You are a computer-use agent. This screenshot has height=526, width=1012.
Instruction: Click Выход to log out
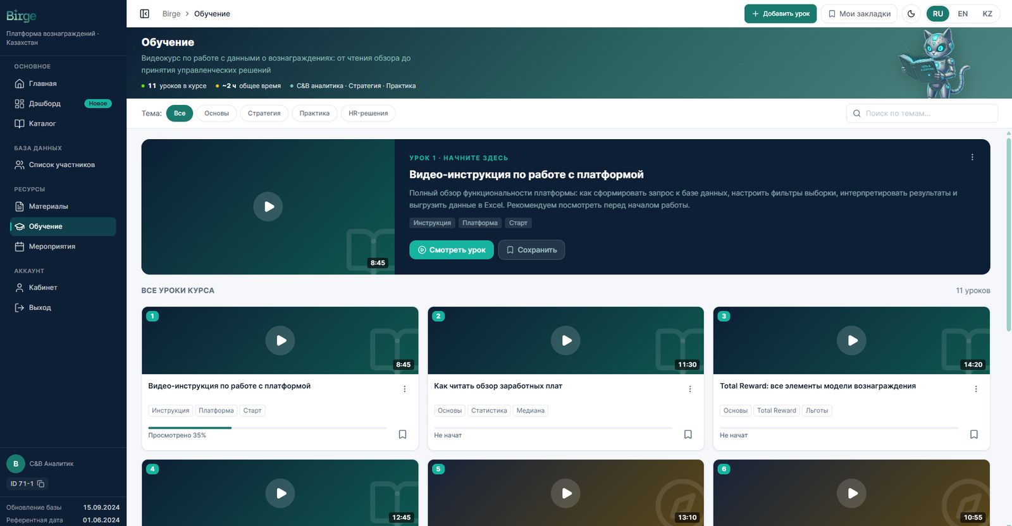point(63,308)
